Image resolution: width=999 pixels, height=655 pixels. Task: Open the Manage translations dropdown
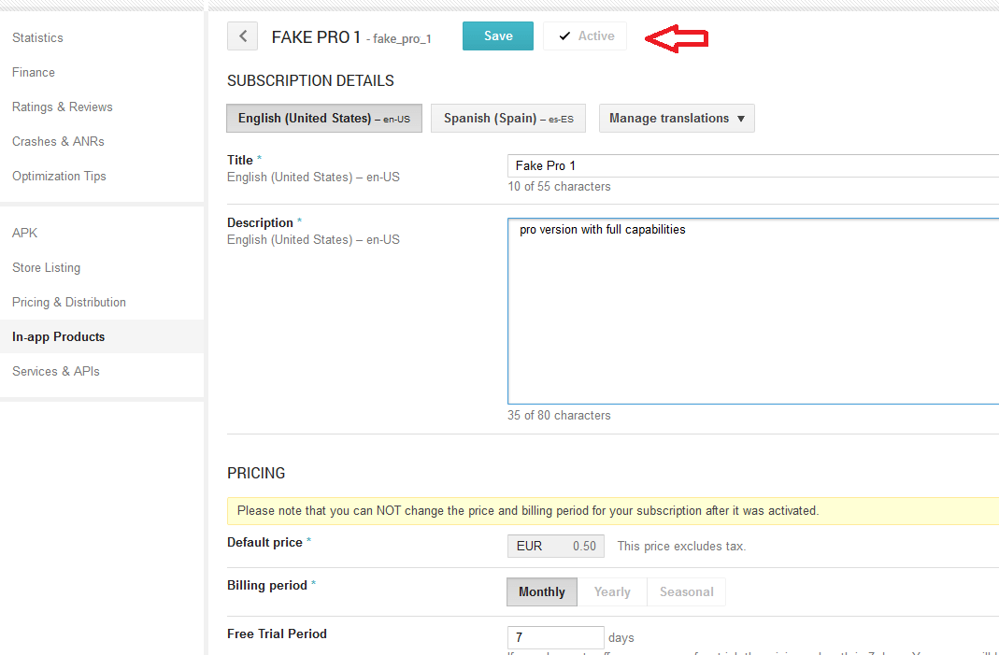(677, 119)
